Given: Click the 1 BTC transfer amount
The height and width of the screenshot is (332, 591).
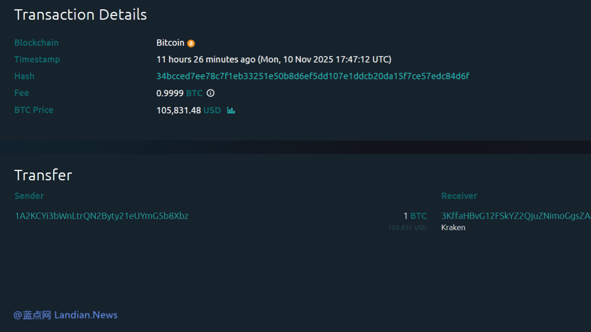Looking at the screenshot, I should pyautogui.click(x=415, y=216).
